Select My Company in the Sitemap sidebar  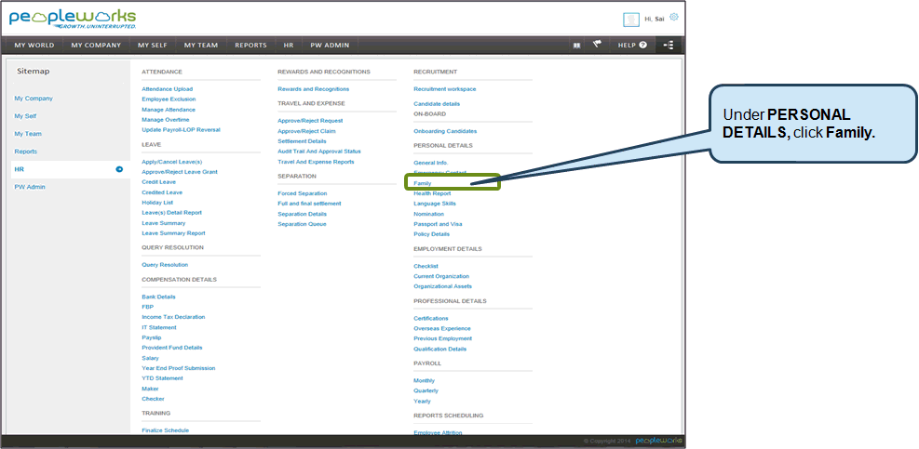tap(34, 99)
